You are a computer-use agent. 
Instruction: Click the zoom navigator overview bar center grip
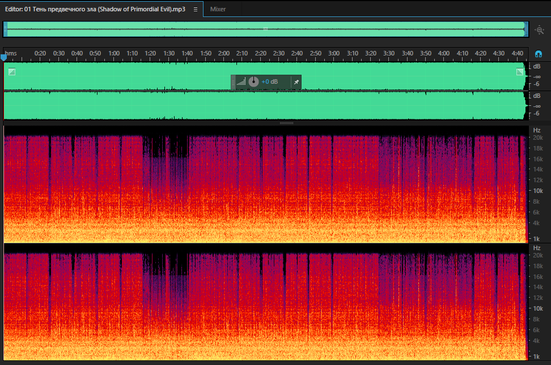pyautogui.click(x=266, y=29)
